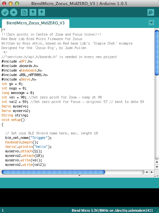Click the line 'String string;'
Viewport: 159px width, 213px height.
15,115
